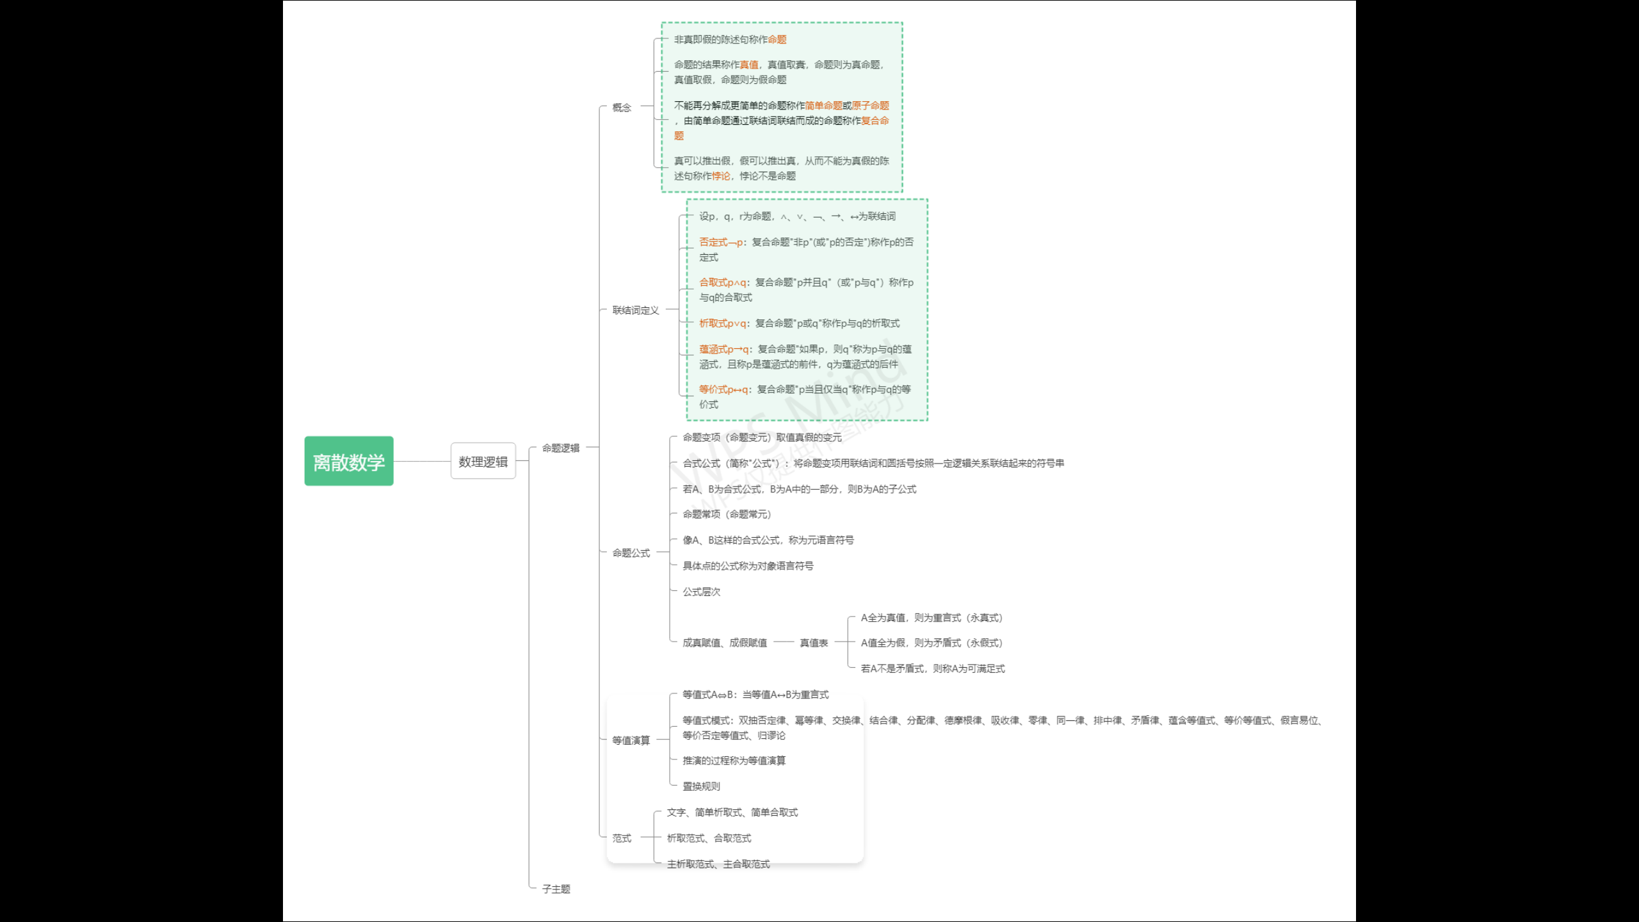Click the 命题常项（命题常元）node

[727, 515]
